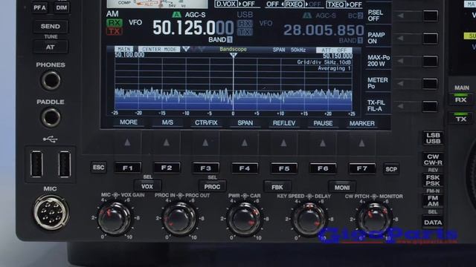Tap the left USB port
The height and width of the screenshot is (267, 476).
36,164
